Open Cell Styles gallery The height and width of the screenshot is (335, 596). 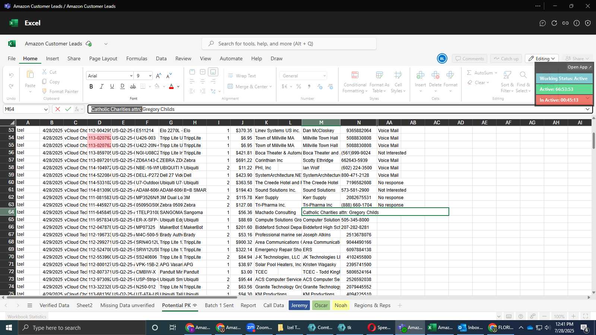tap(398, 82)
